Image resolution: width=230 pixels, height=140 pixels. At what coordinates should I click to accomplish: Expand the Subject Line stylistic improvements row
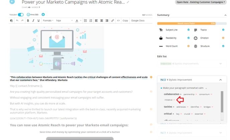coord(192,64)
